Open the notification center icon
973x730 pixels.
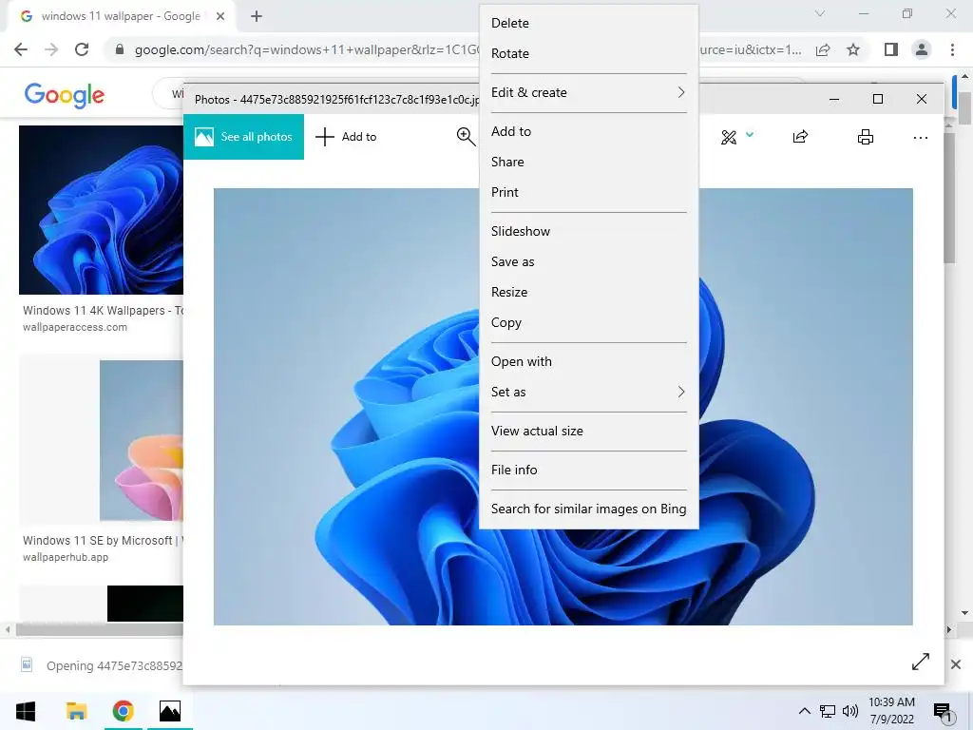click(x=944, y=713)
